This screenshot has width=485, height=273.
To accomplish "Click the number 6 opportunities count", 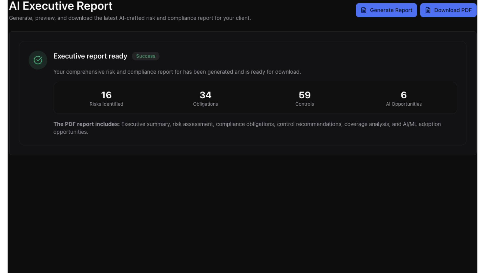I will [404, 95].
